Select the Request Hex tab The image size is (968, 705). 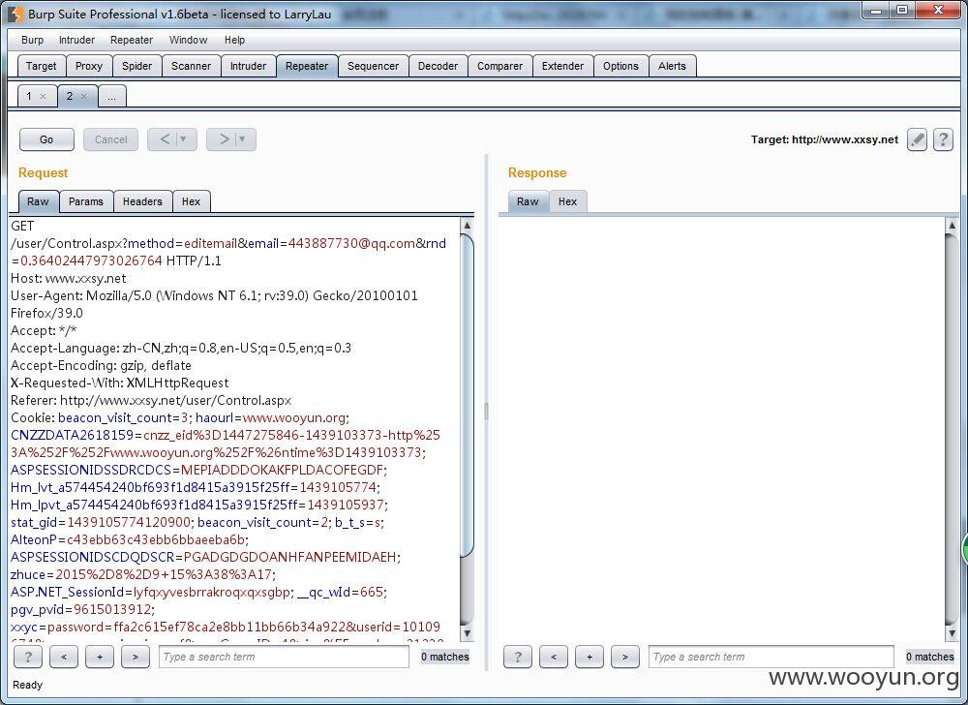coord(191,201)
